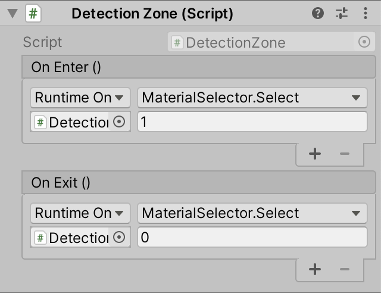
Task: Click the On Exit argument field containing 0
Action: pyautogui.click(x=252, y=238)
